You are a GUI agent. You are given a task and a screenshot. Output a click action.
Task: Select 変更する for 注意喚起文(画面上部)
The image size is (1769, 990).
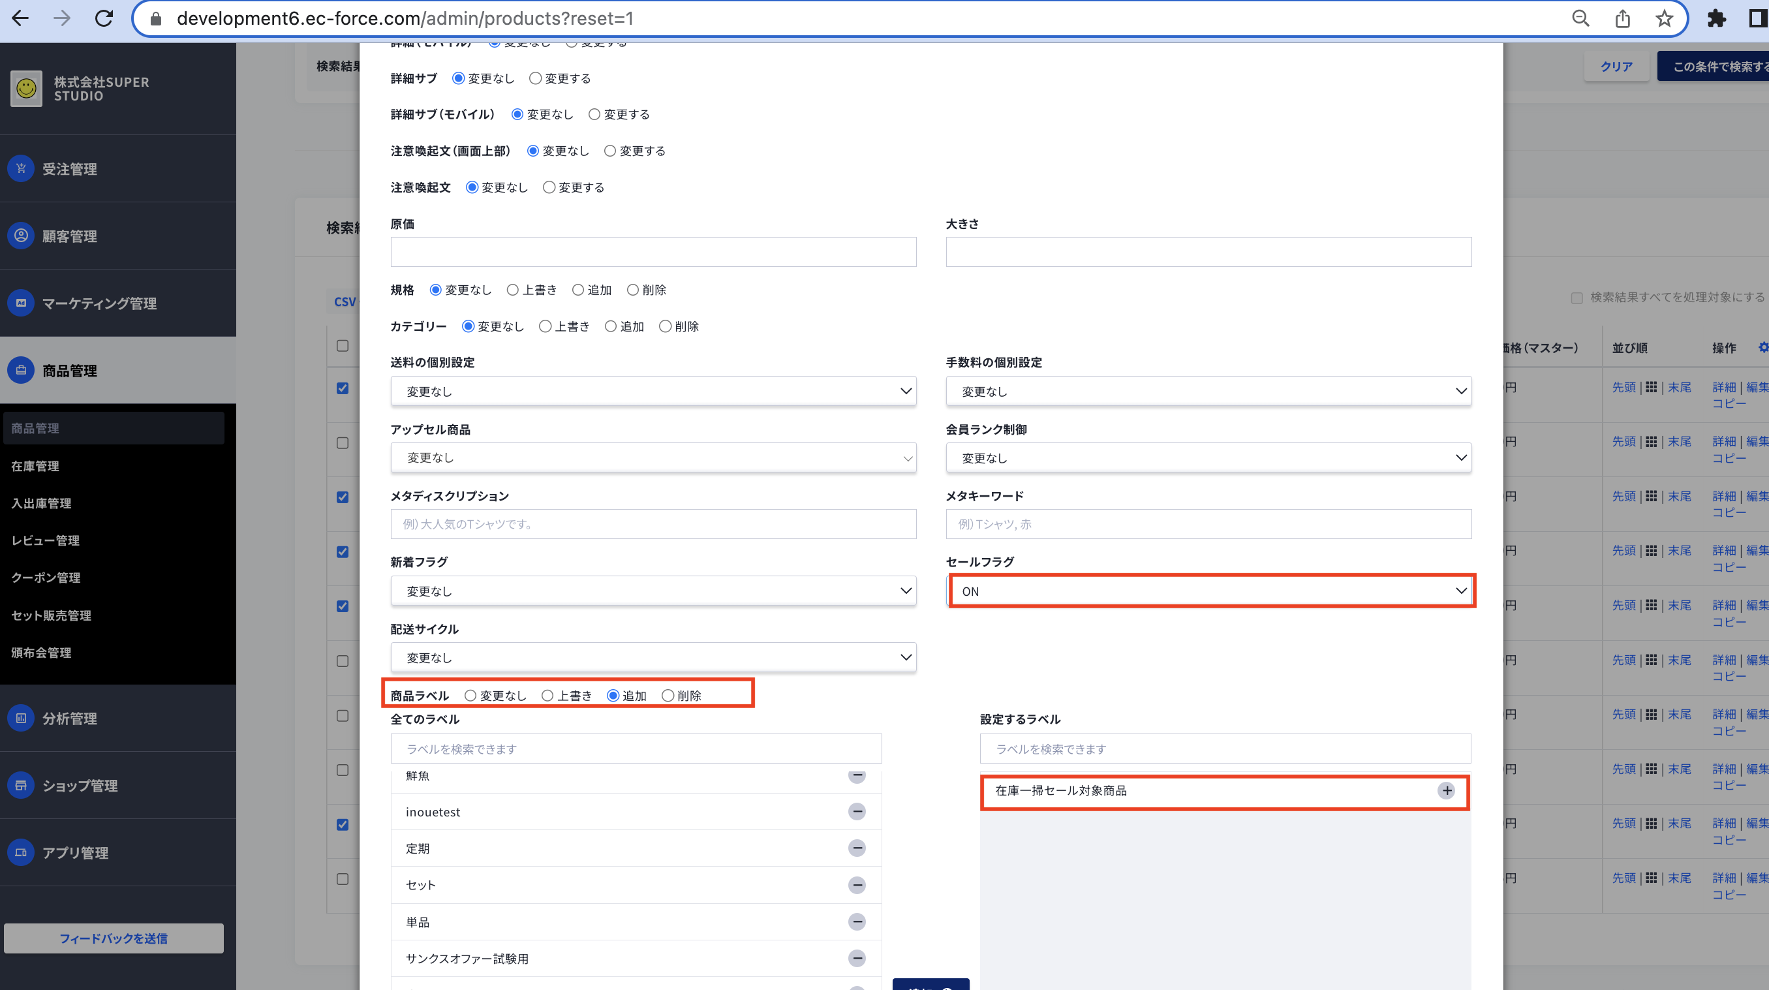coord(610,151)
